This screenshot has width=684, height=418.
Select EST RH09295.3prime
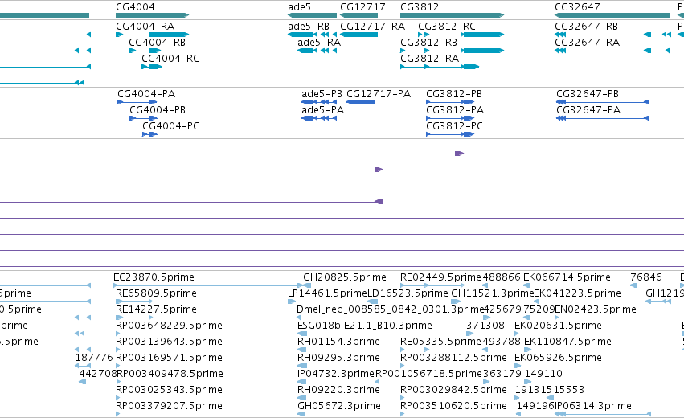338,358
